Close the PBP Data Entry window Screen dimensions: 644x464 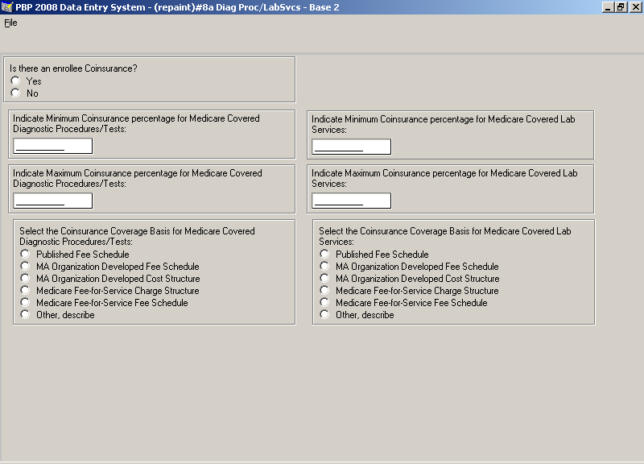(635, 7)
